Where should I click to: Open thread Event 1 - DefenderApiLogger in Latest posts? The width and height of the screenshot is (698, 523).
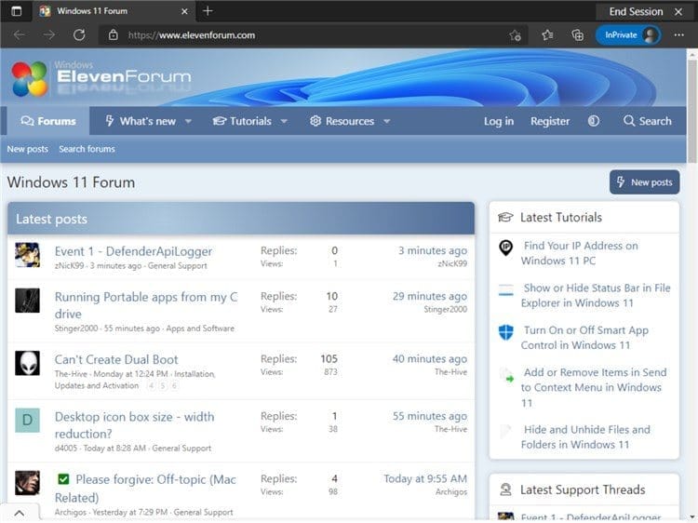(x=133, y=251)
